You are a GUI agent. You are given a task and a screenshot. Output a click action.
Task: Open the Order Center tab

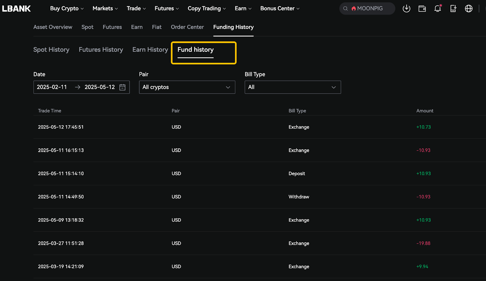point(187,27)
